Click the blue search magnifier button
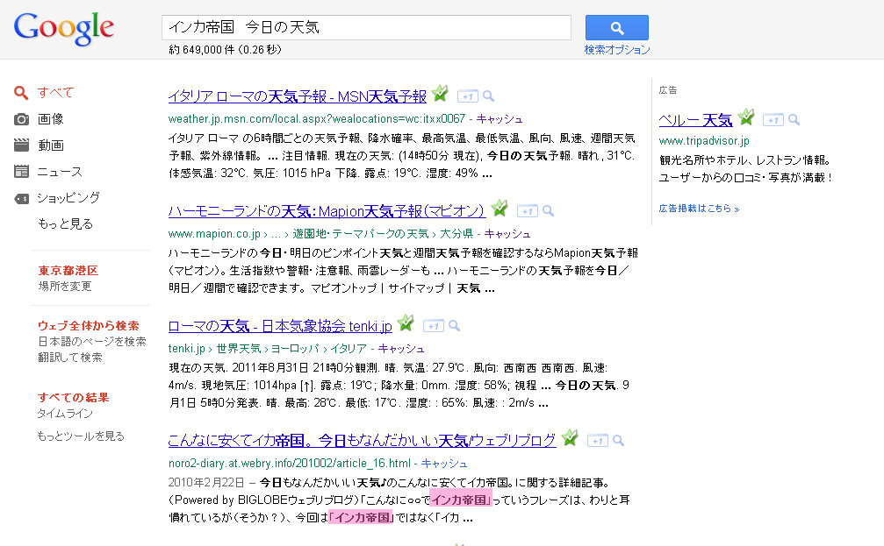This screenshot has height=546, width=884. (616, 27)
